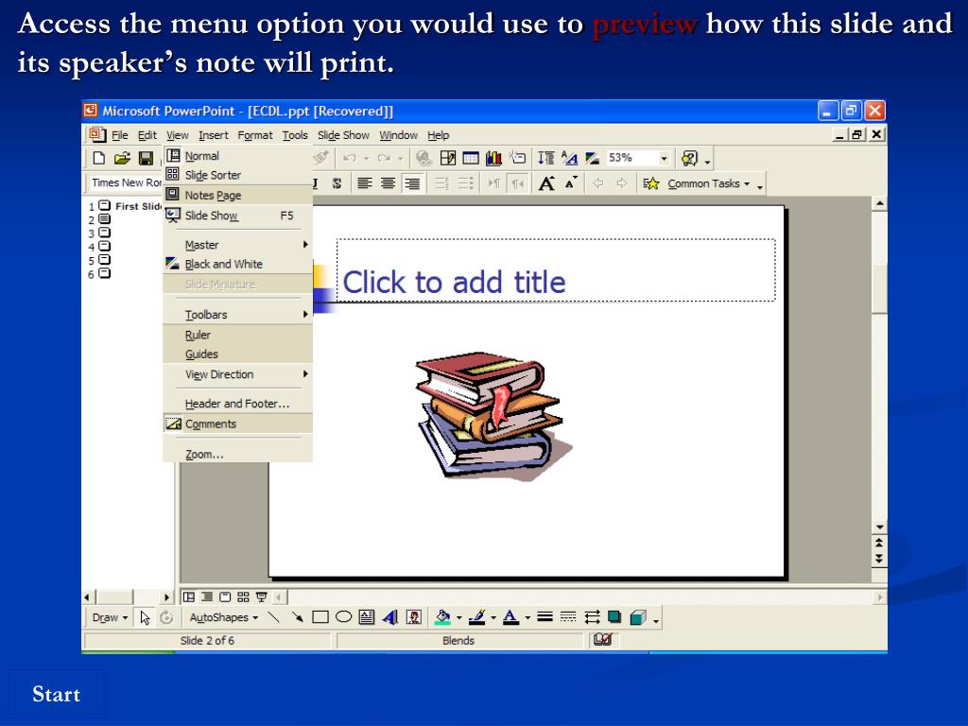
Task: Toggle Black and White view option
Action: 237,265
